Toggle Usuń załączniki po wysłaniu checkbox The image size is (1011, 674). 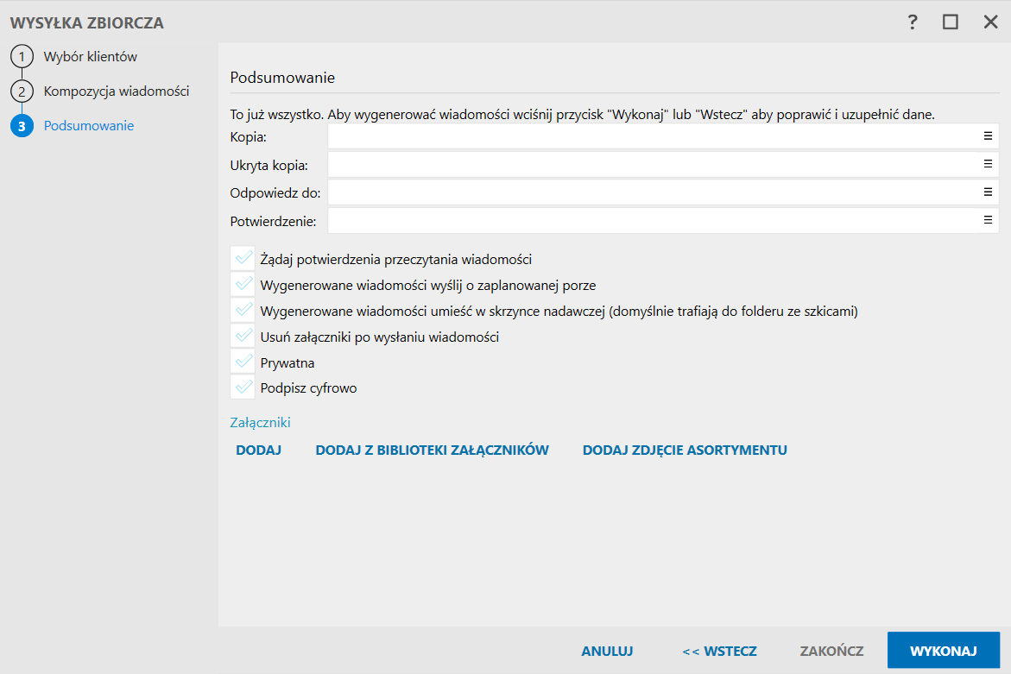(x=243, y=337)
